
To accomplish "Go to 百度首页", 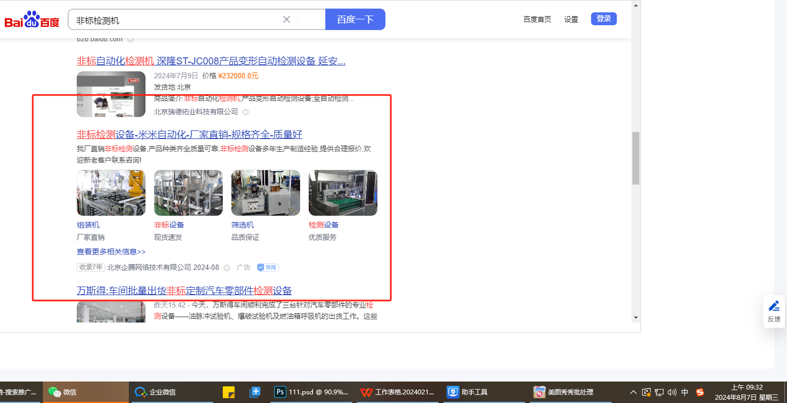I will pos(537,19).
